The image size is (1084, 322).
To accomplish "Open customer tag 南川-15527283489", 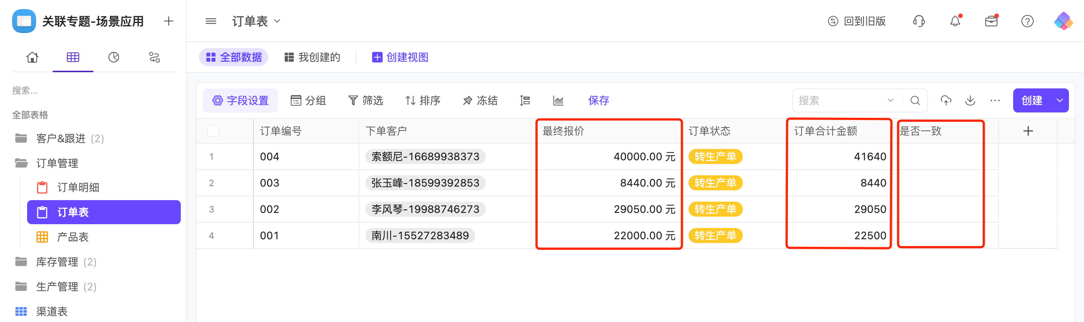I will [420, 236].
